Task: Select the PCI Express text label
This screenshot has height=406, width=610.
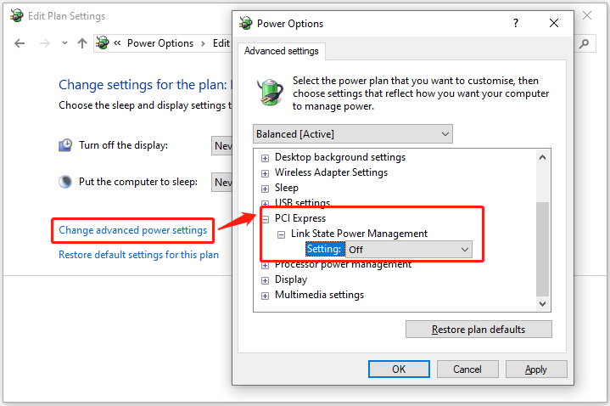Action: tap(300, 218)
